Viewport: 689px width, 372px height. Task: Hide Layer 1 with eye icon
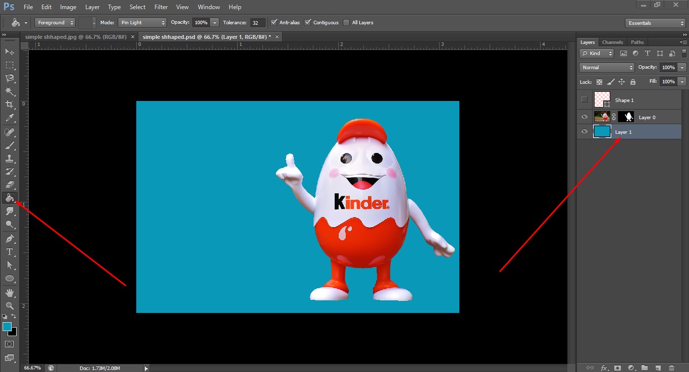(585, 132)
